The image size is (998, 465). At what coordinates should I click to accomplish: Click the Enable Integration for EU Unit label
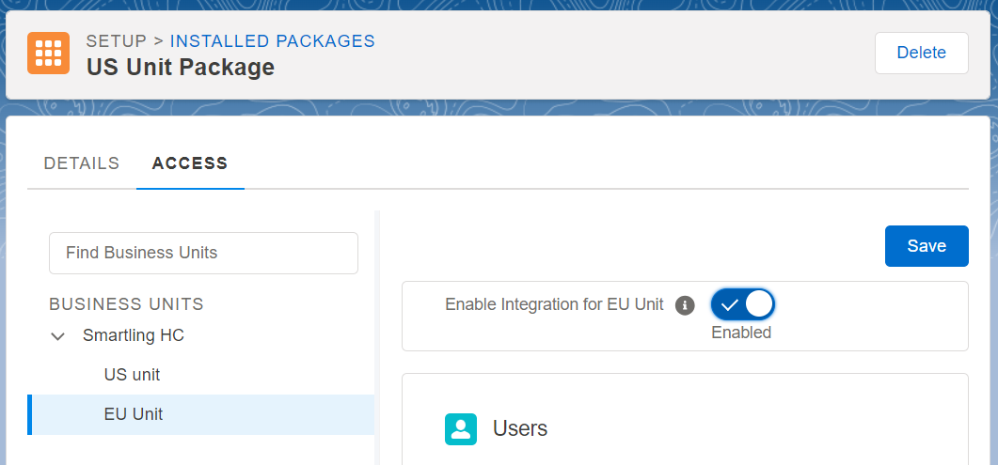tap(554, 304)
